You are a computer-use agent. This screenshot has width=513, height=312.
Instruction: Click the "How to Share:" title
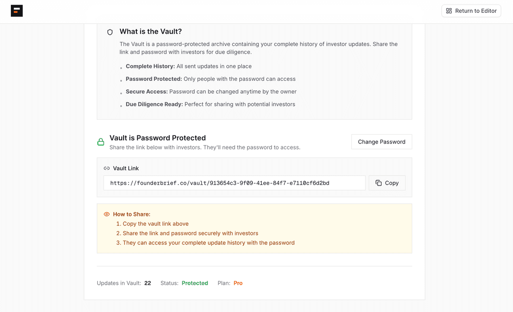132,214
